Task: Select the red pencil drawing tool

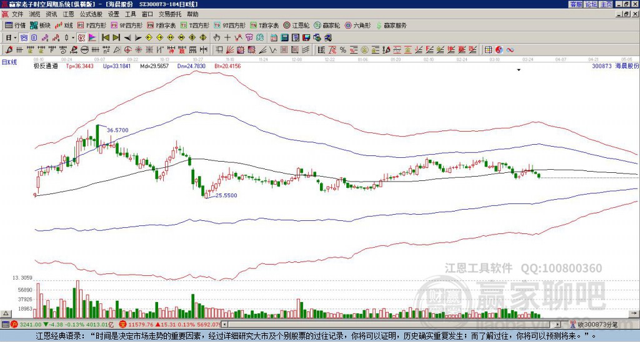Action: pyautogui.click(x=9, y=50)
